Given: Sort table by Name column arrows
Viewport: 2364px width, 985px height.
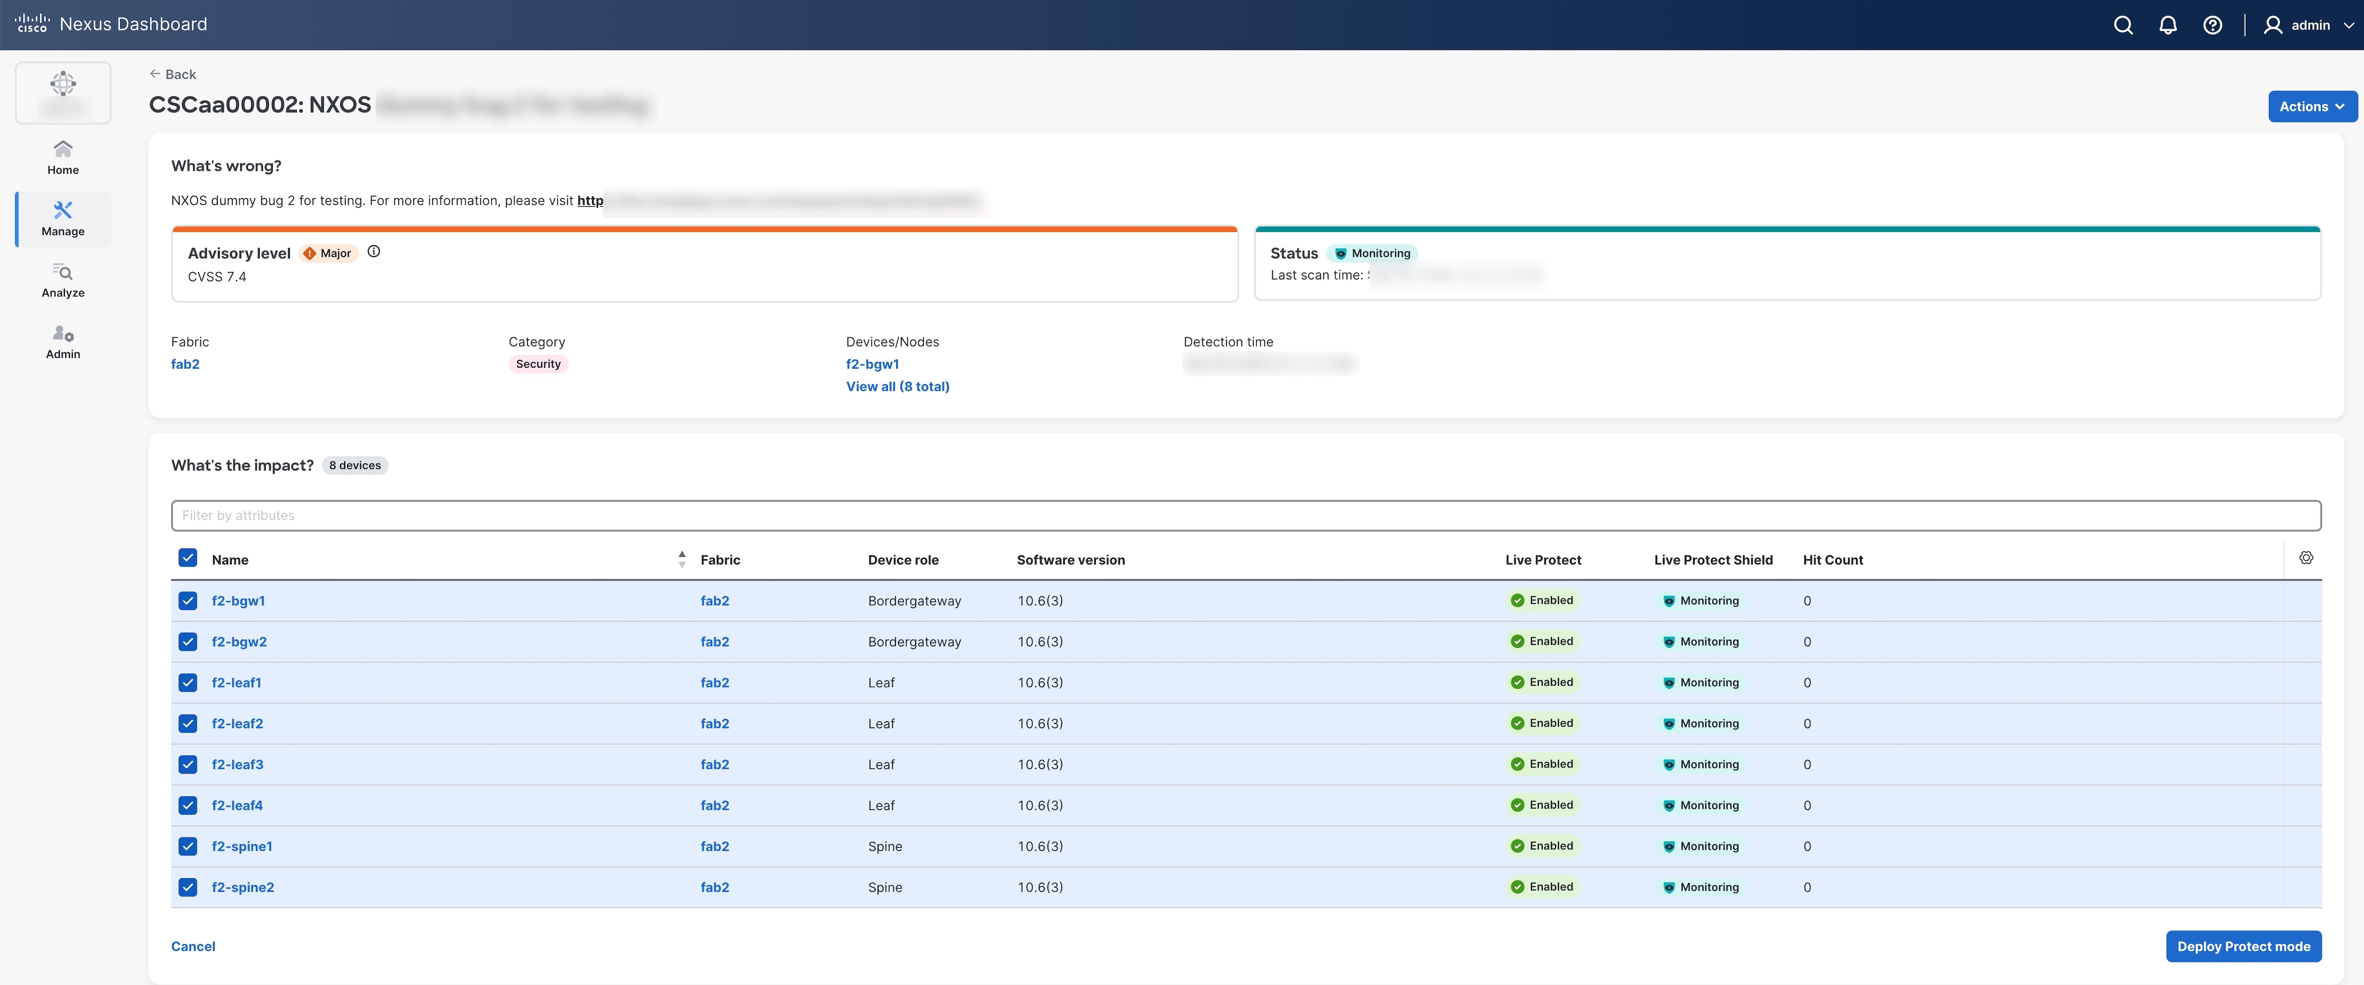Looking at the screenshot, I should 682,559.
